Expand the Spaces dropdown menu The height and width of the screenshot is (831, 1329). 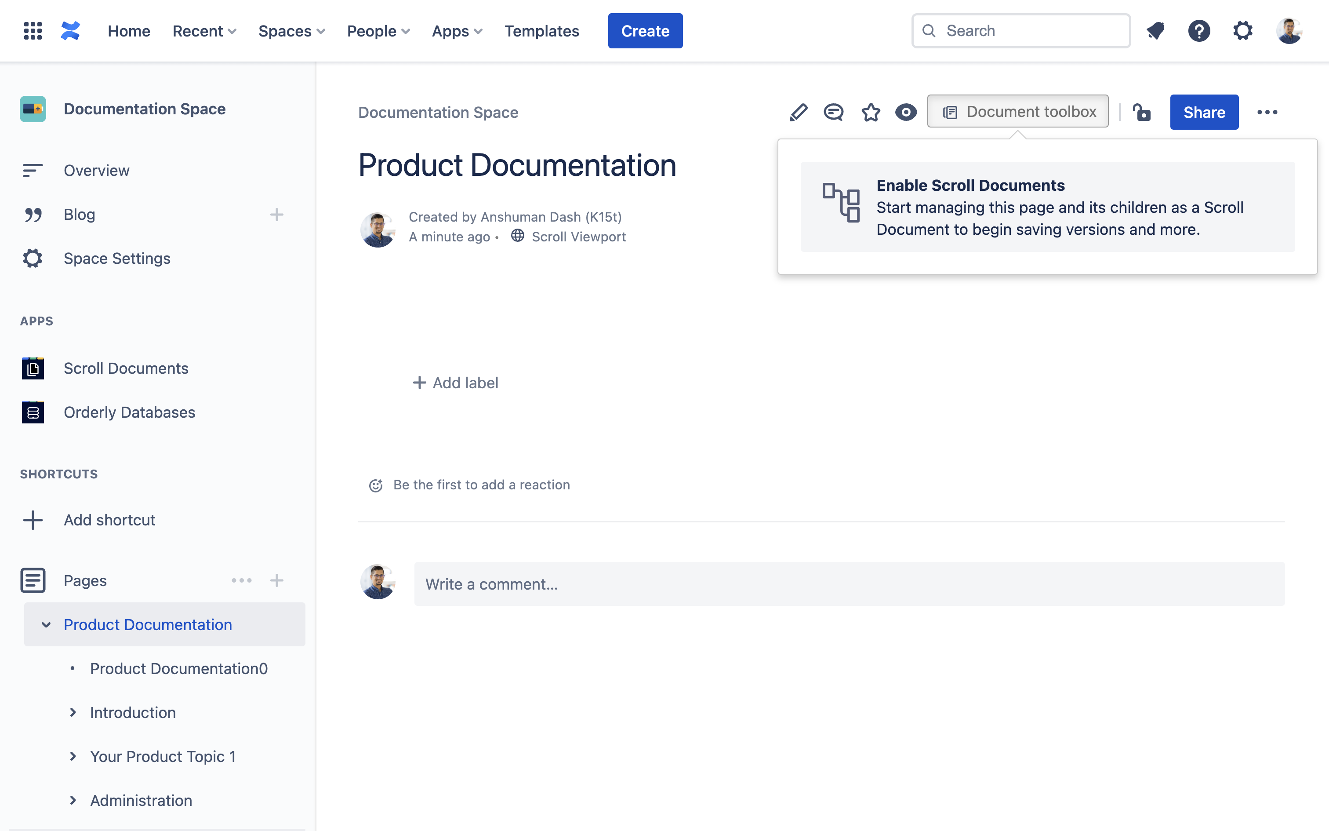coord(292,31)
